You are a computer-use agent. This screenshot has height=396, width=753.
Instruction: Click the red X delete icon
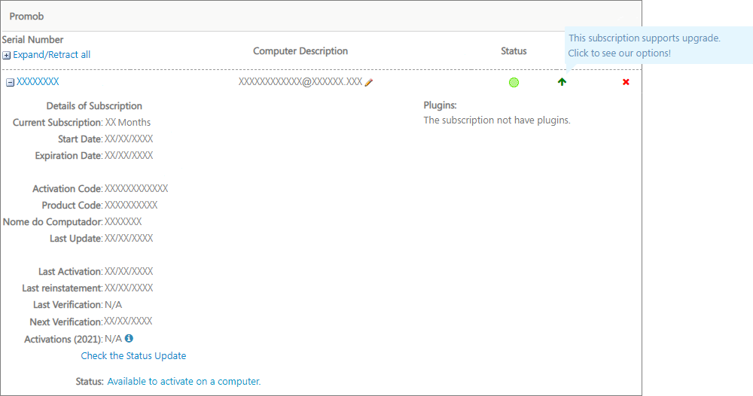626,82
